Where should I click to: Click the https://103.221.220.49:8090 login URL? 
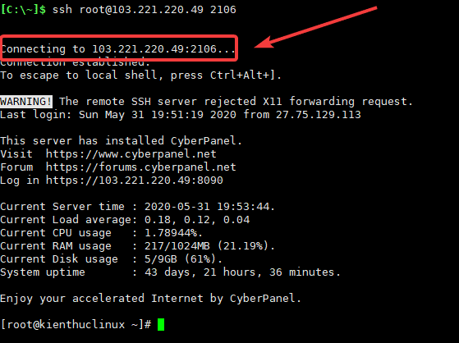pos(135,181)
